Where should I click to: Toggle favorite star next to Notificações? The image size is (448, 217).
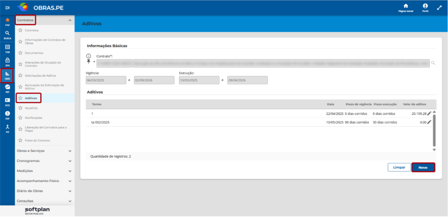20,117
